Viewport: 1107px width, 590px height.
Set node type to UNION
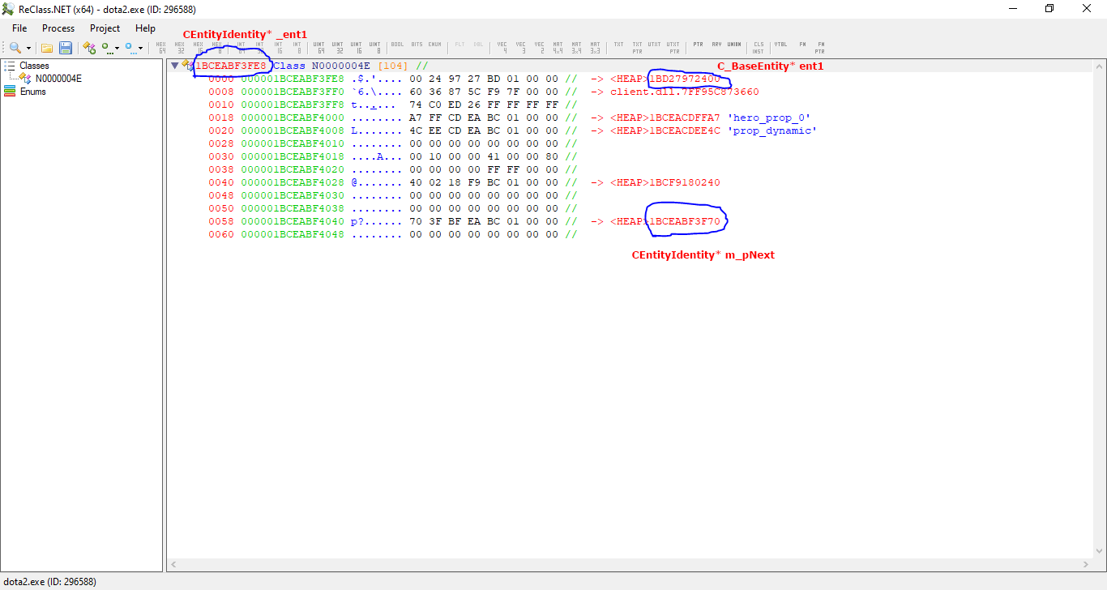[734, 45]
